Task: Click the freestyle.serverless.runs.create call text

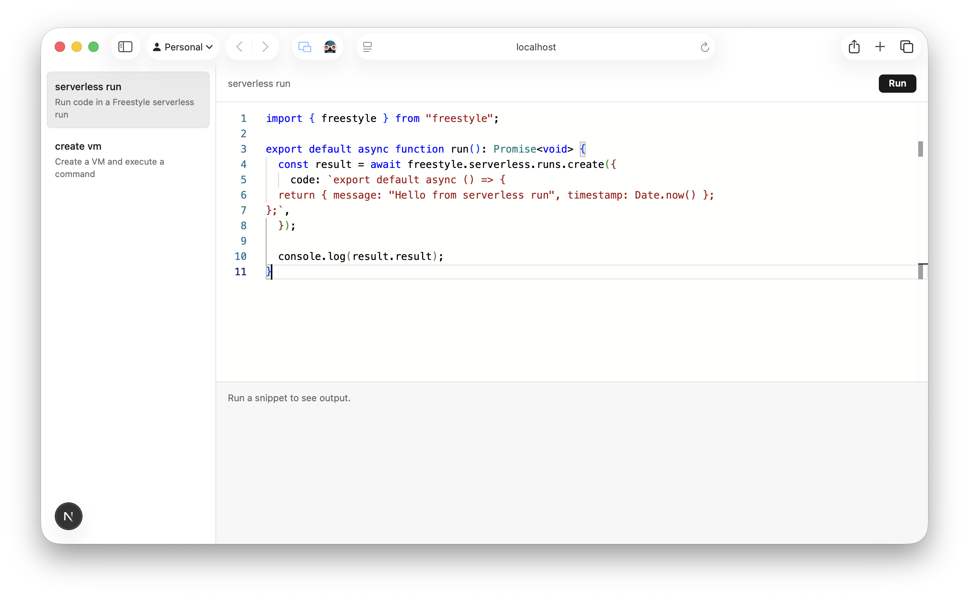Action: [x=505, y=164]
